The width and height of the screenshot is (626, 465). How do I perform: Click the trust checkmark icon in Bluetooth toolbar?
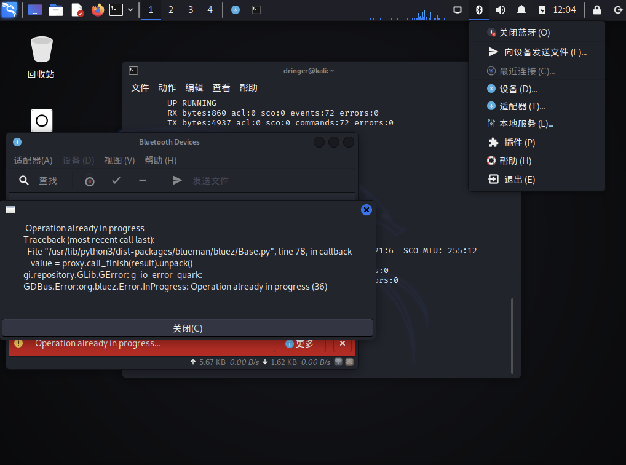coord(116,181)
